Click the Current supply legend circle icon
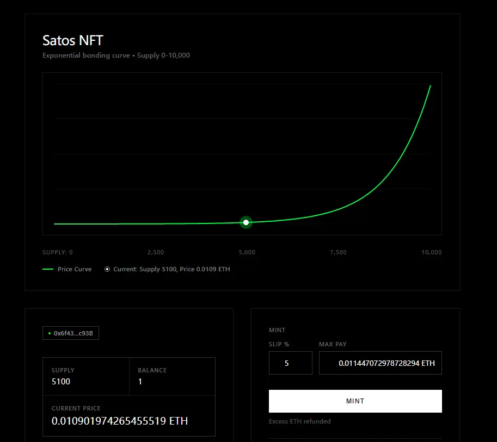 pyautogui.click(x=107, y=269)
